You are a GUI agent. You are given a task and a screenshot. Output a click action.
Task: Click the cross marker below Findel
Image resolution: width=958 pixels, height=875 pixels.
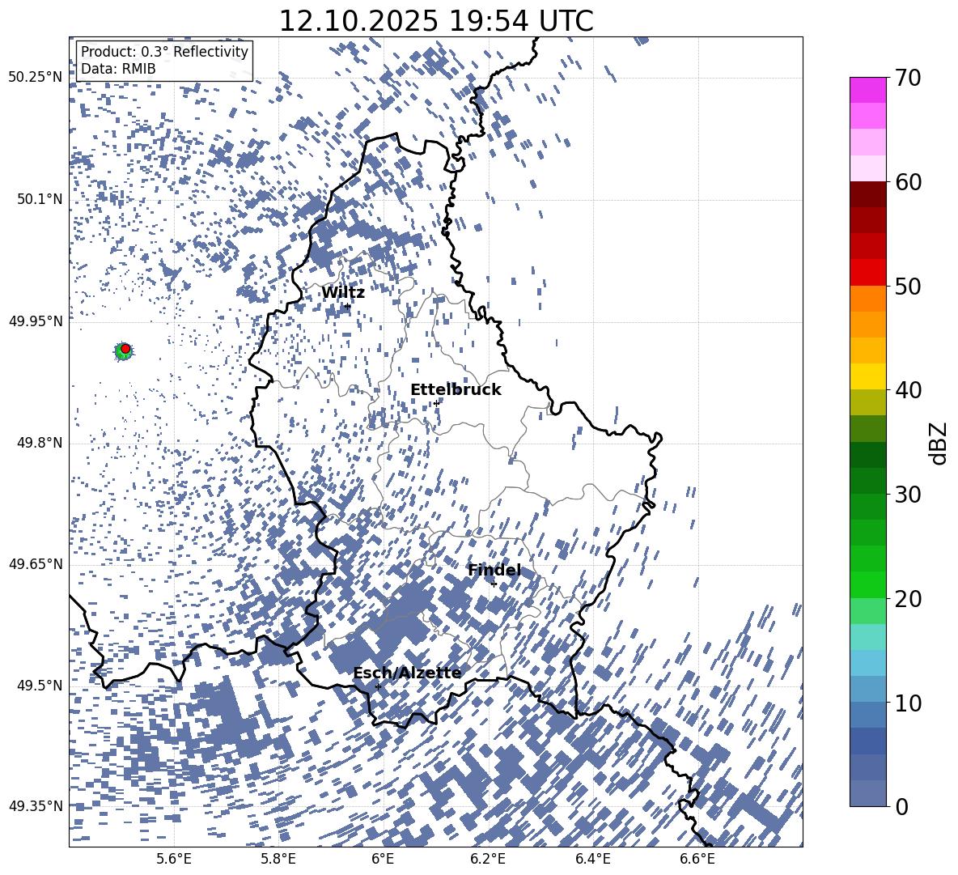point(494,584)
